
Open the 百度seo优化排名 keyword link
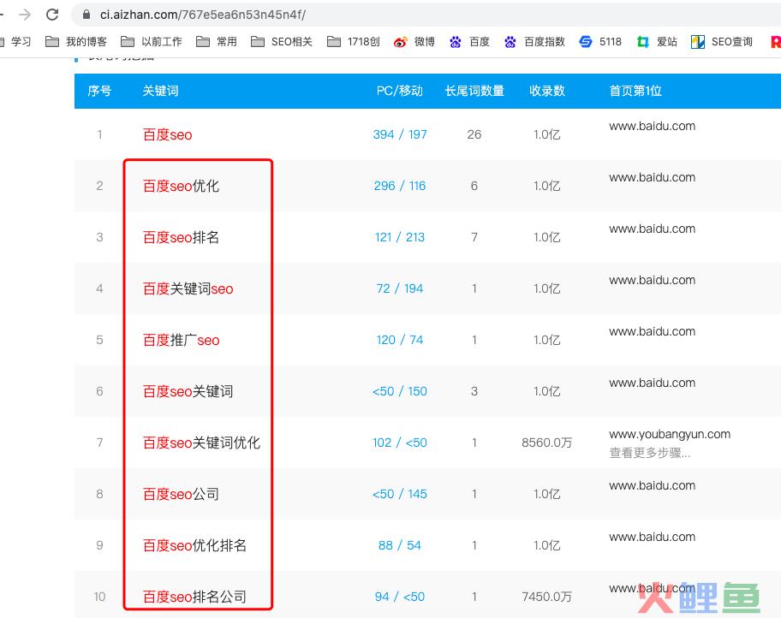click(194, 544)
